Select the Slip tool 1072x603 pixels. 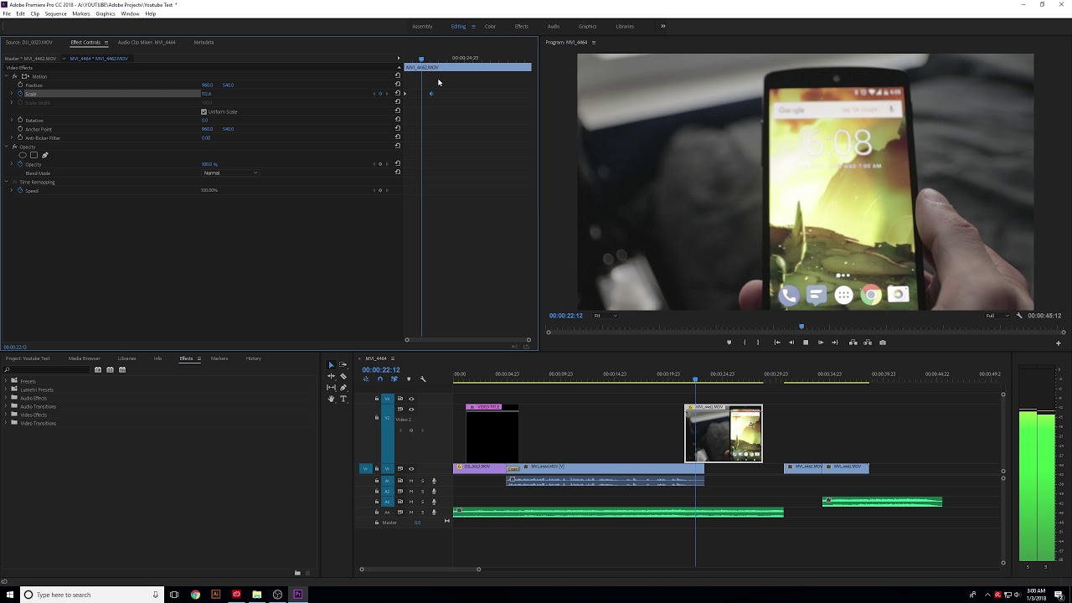click(331, 388)
